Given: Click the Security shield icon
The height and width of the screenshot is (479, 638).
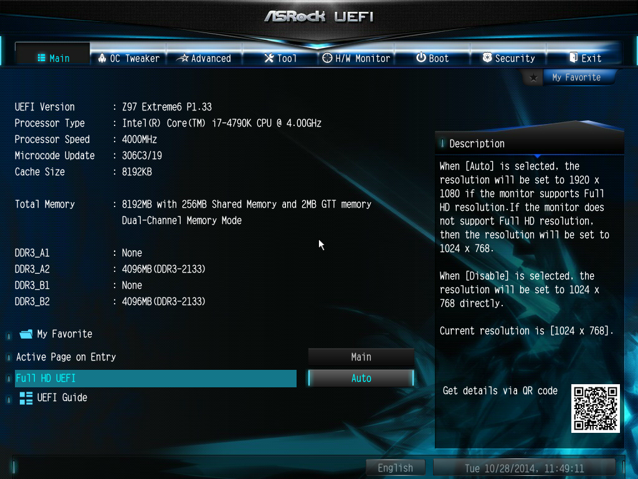Looking at the screenshot, I should coord(487,57).
